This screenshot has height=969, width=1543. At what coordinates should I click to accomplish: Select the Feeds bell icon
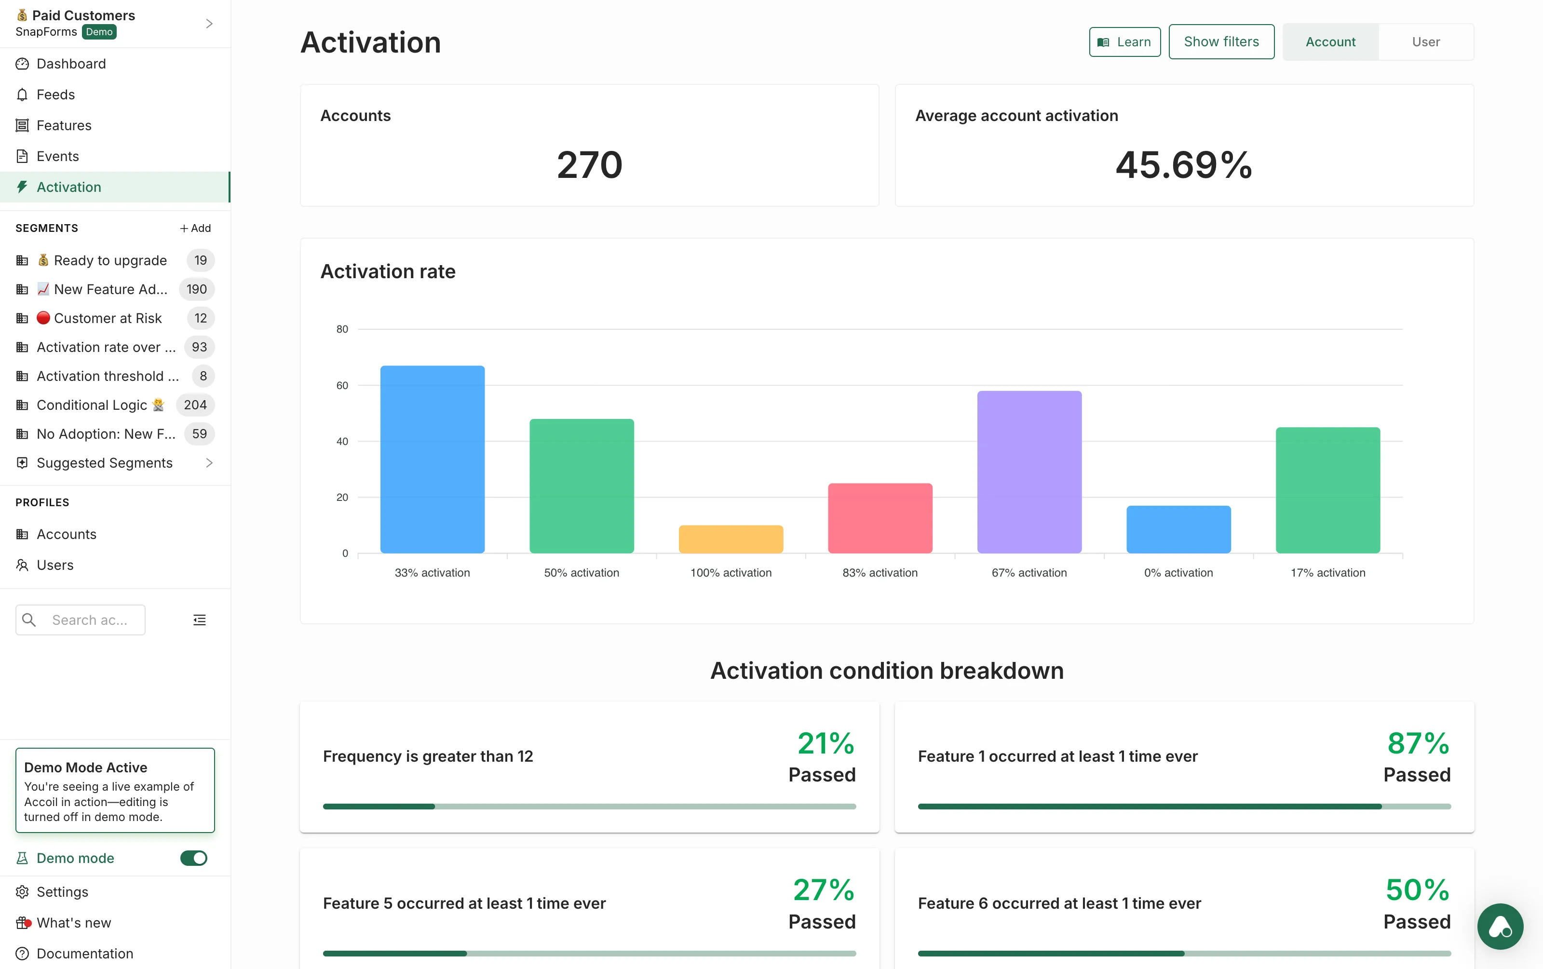click(22, 94)
